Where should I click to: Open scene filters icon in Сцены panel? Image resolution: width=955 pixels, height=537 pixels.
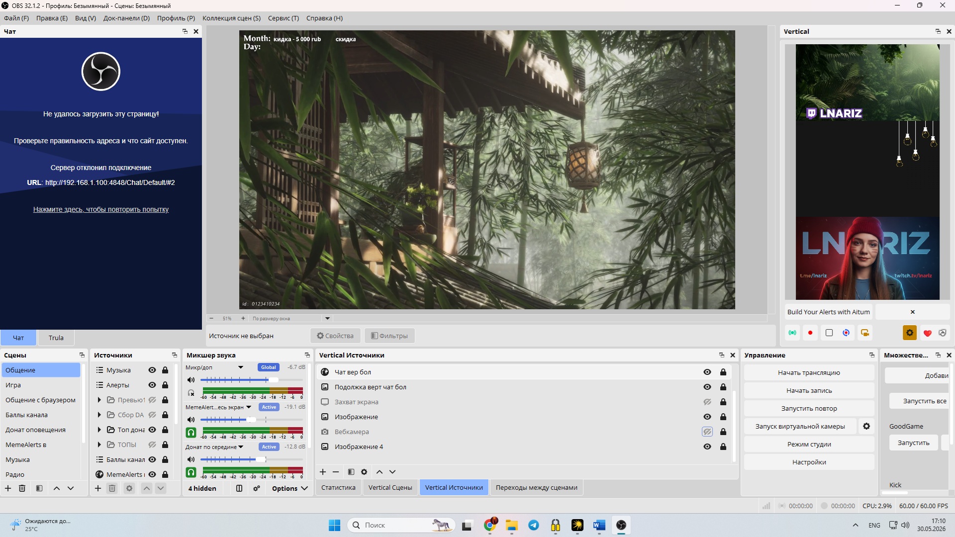click(39, 488)
